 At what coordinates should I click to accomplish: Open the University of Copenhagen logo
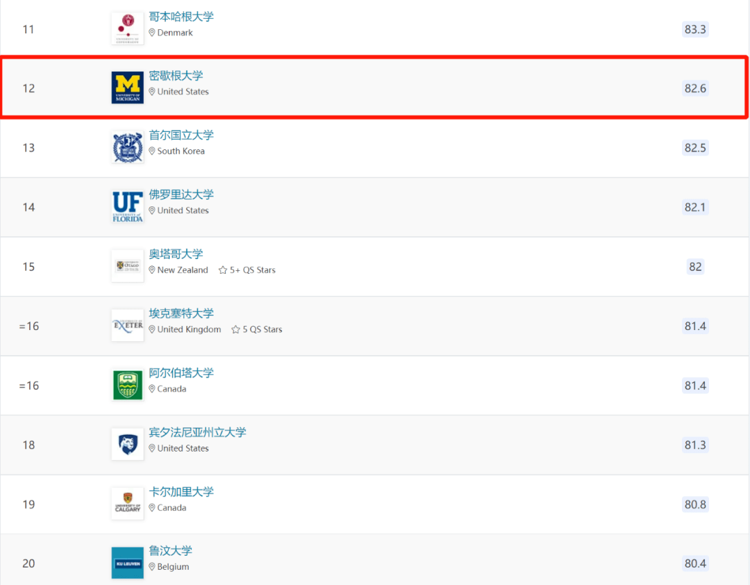click(x=128, y=28)
